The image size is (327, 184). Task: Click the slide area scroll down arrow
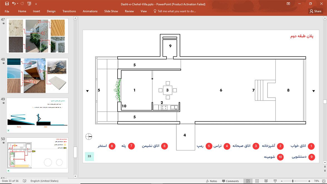pos(325,163)
